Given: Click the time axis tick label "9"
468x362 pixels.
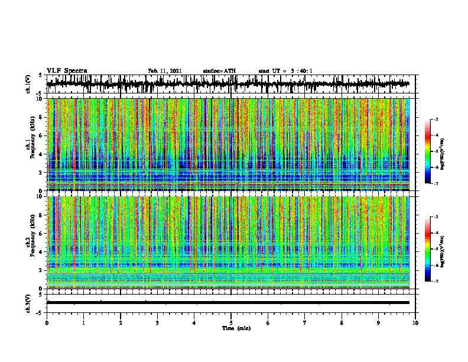Looking at the screenshot, I should (378, 323).
